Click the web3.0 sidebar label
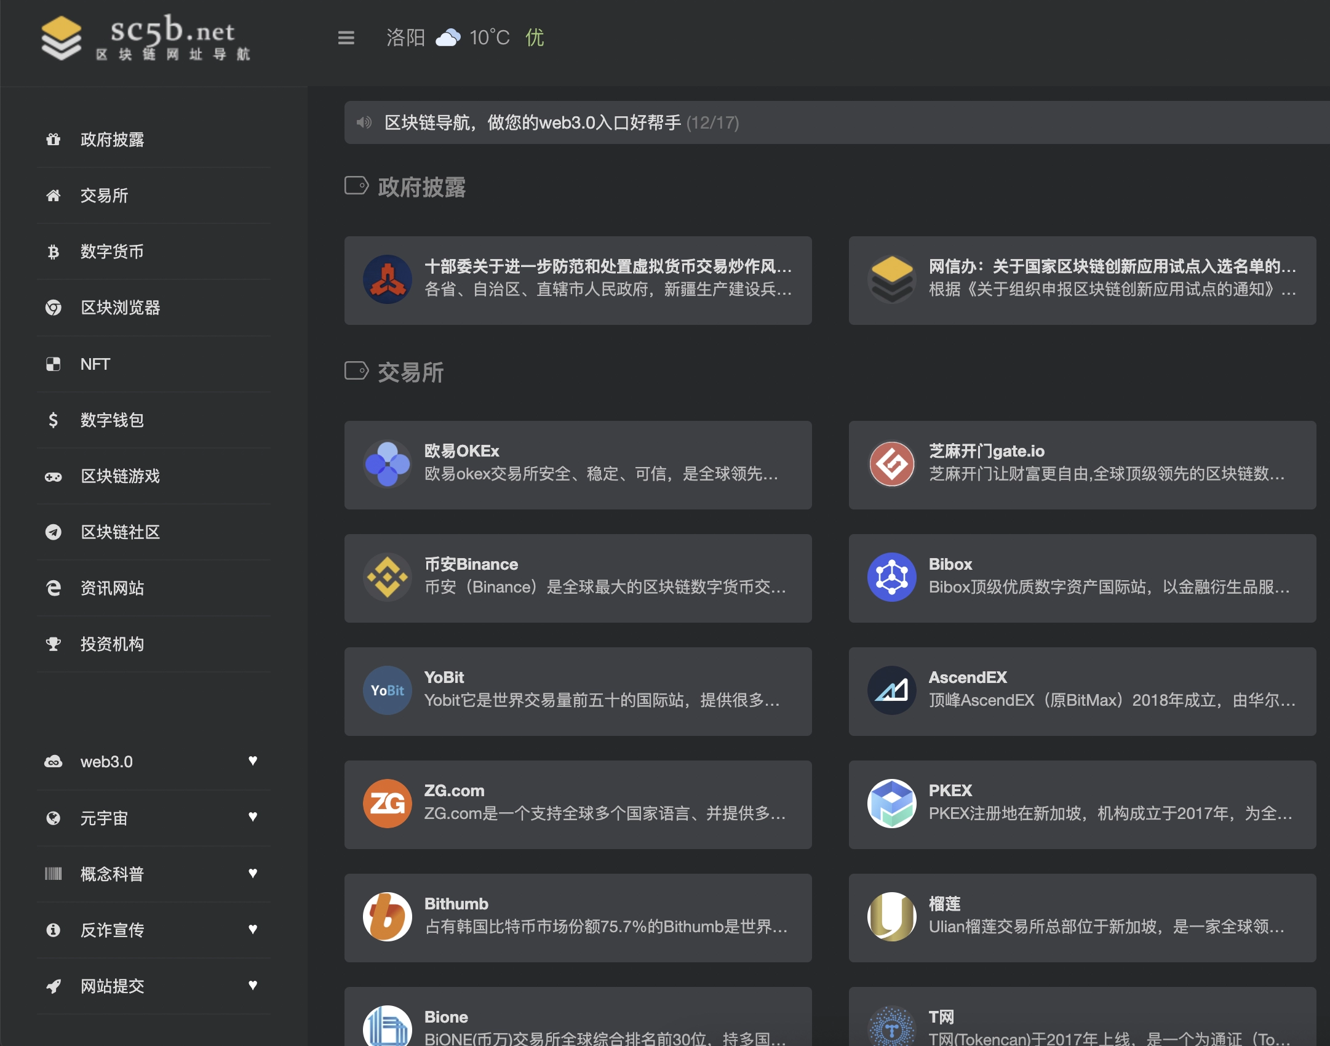The width and height of the screenshot is (1330, 1046). pyautogui.click(x=106, y=762)
